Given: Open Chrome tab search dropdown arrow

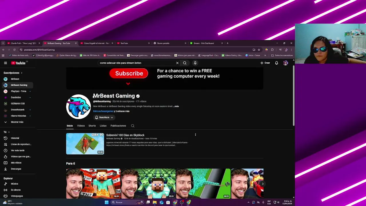Looking at the screenshot, I should pyautogui.click(x=3, y=43).
